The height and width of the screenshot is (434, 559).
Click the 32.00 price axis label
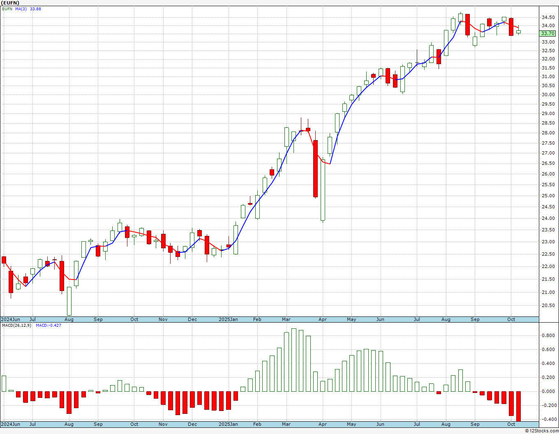(548, 59)
